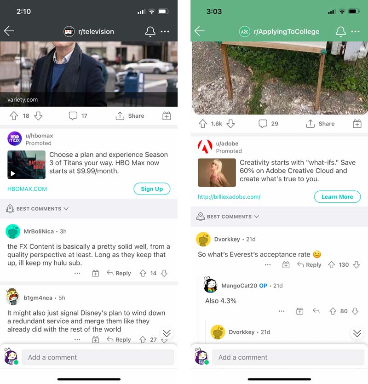
Task: Tap Add a comment field on r/television post
Action: (x=98, y=357)
